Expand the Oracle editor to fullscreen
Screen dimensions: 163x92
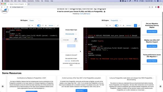pyautogui.click(x=58, y=26)
